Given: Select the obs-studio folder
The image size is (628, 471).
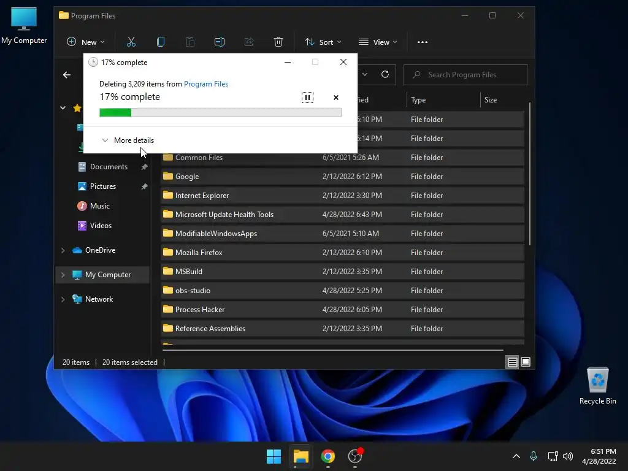Looking at the screenshot, I should [x=342, y=290].
